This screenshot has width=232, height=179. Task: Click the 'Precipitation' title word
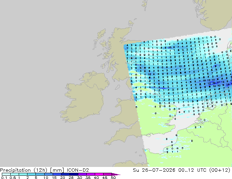click(15, 170)
